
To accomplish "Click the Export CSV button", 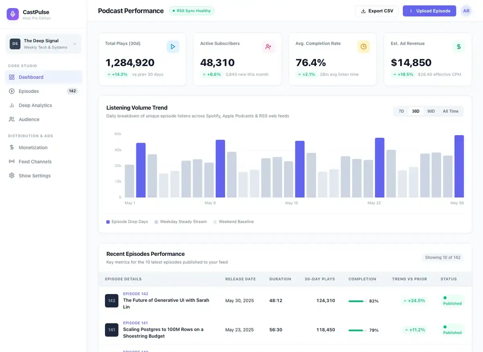I will pyautogui.click(x=377, y=11).
